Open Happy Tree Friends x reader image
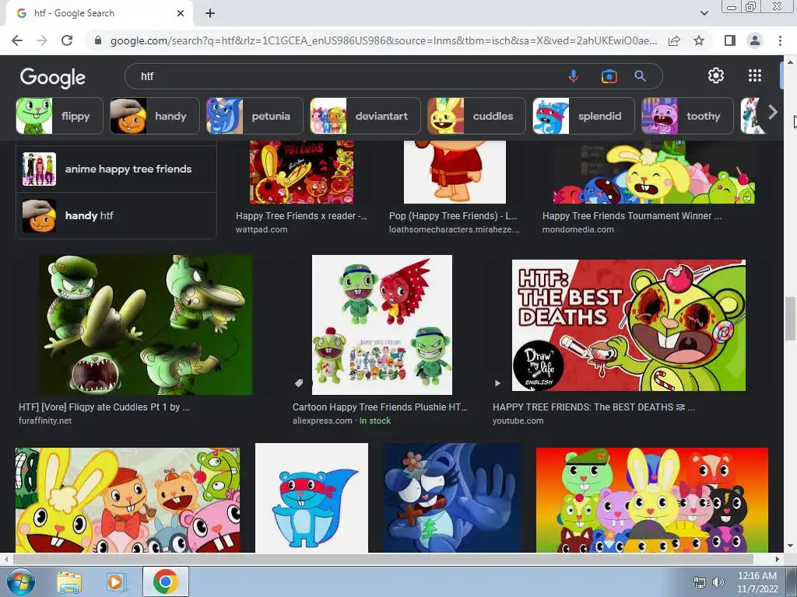 point(301,172)
